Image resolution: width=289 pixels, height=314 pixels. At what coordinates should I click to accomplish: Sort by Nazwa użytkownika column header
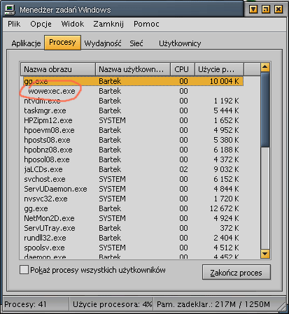pos(133,69)
